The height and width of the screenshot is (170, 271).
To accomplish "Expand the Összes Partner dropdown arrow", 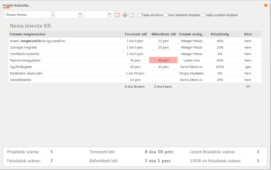I will click(x=53, y=15).
